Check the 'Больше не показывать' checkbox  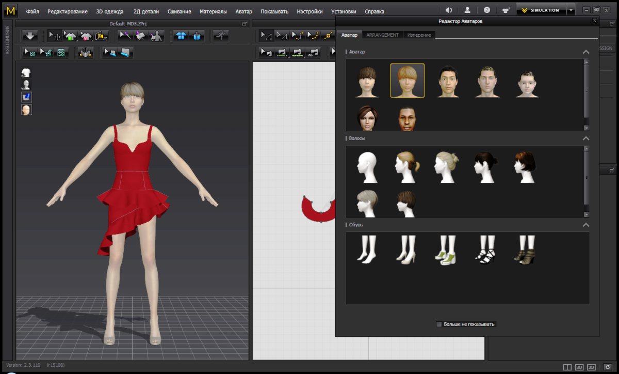(x=439, y=324)
